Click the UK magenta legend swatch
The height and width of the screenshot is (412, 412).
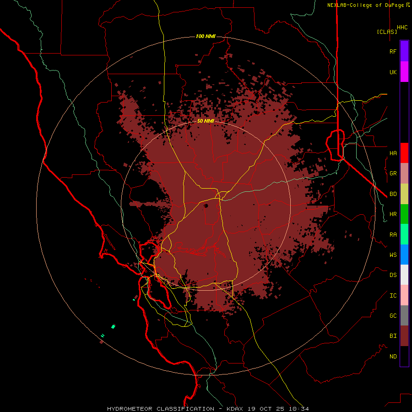[x=404, y=72]
